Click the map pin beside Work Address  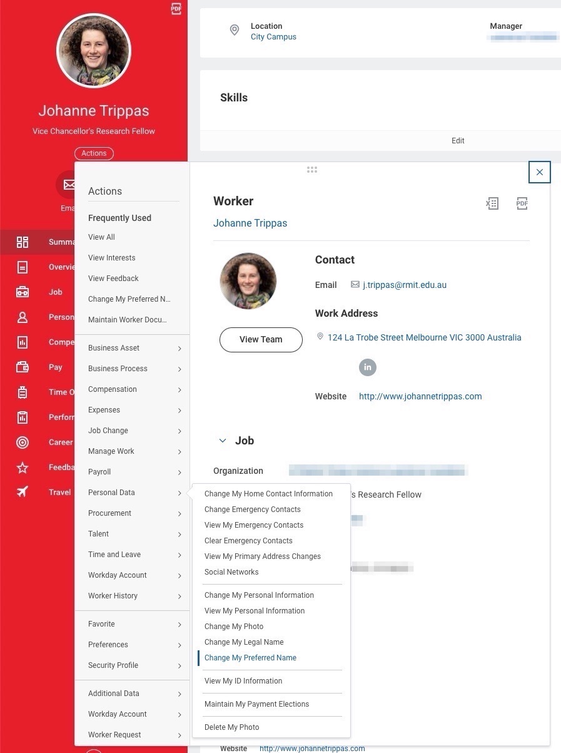320,337
